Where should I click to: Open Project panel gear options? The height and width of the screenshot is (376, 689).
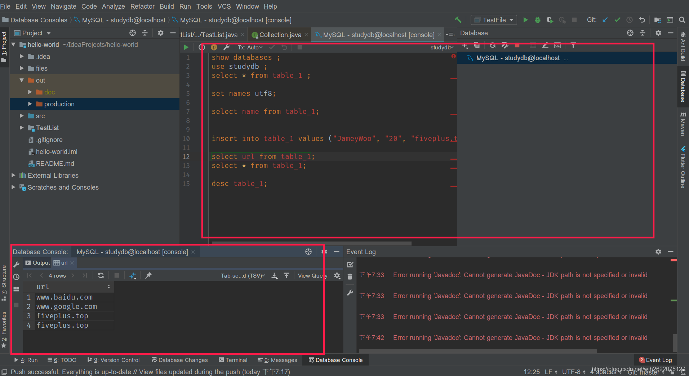161,33
